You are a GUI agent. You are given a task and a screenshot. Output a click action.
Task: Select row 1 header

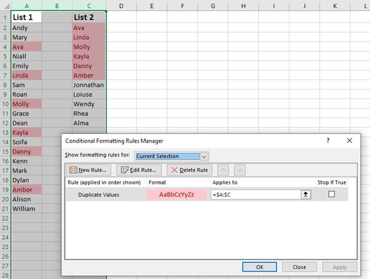coord(5,17)
